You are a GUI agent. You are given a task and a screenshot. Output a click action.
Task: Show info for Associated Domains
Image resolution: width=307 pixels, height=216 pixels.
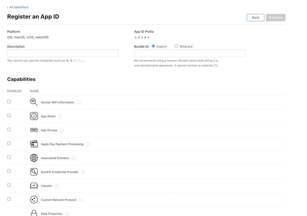pos(73,158)
